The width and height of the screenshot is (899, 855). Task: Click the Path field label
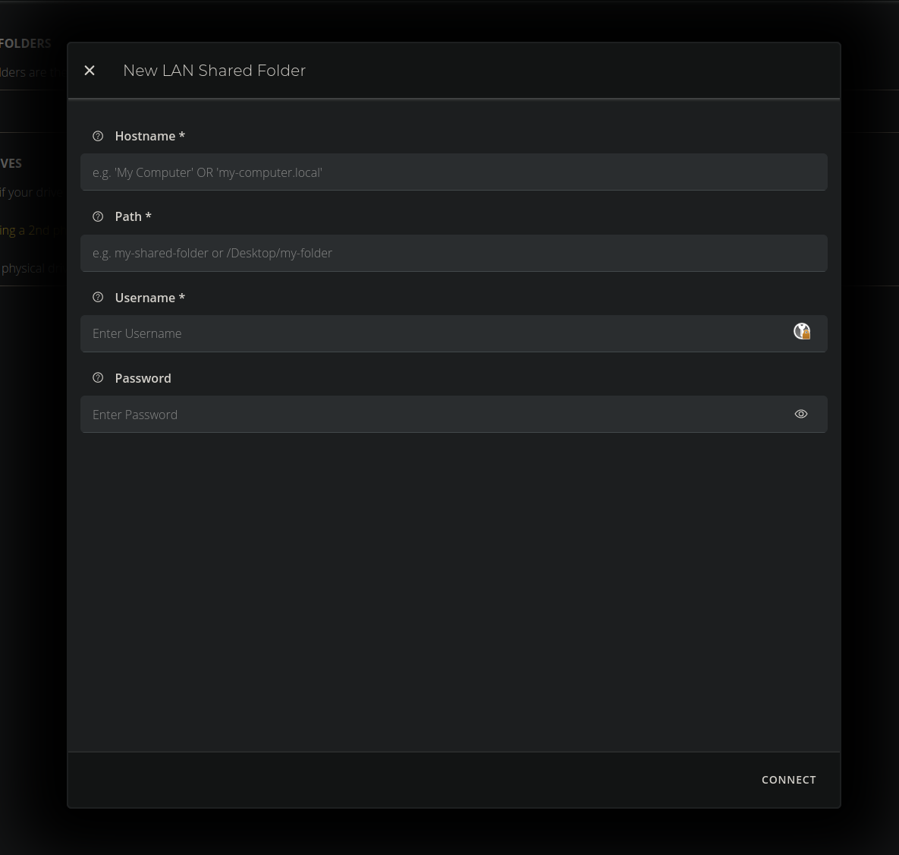click(133, 216)
